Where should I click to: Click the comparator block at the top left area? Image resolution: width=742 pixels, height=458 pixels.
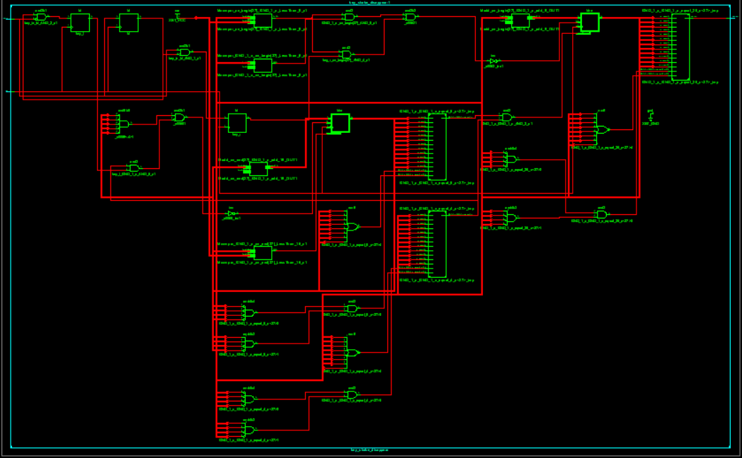click(x=262, y=21)
